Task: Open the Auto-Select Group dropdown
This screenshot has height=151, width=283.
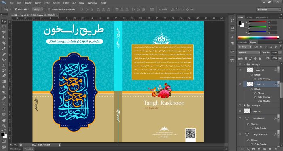Action: (38, 9)
